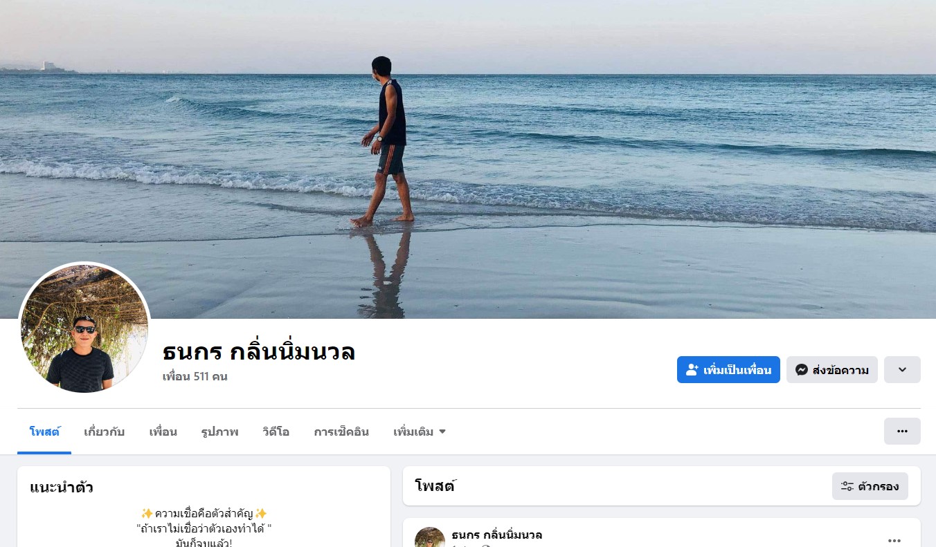Open the การเช็คอิน tab
Viewport: 936px width, 547px height.
click(x=341, y=432)
